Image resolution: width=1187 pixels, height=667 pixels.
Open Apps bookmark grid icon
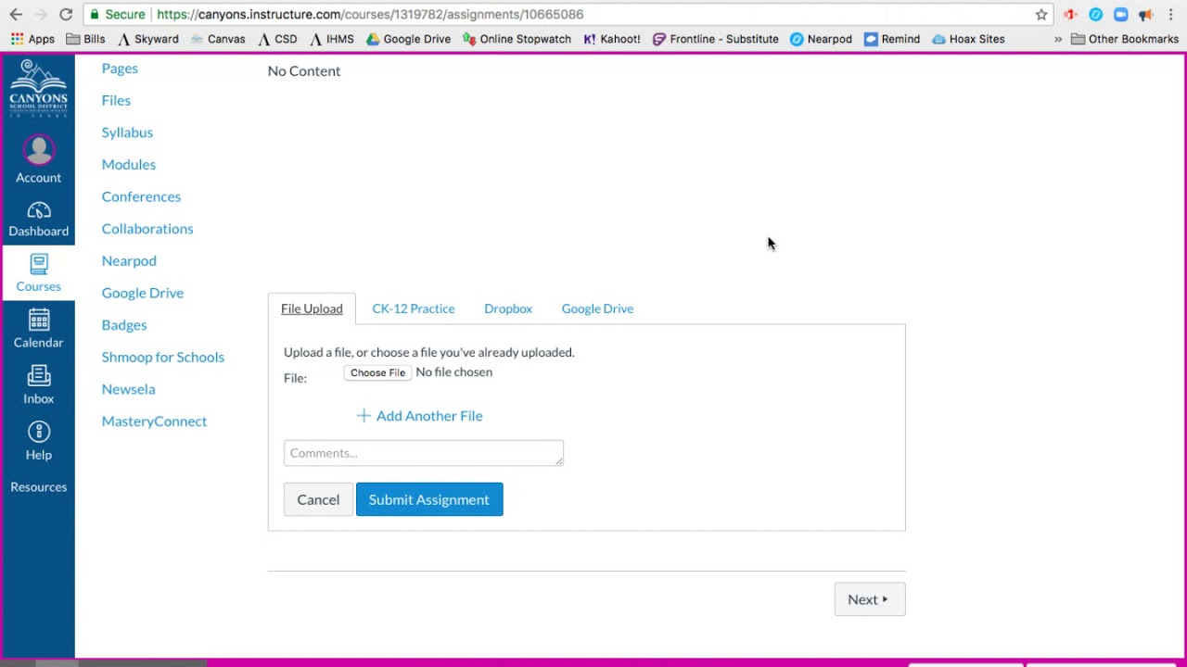tap(32, 39)
